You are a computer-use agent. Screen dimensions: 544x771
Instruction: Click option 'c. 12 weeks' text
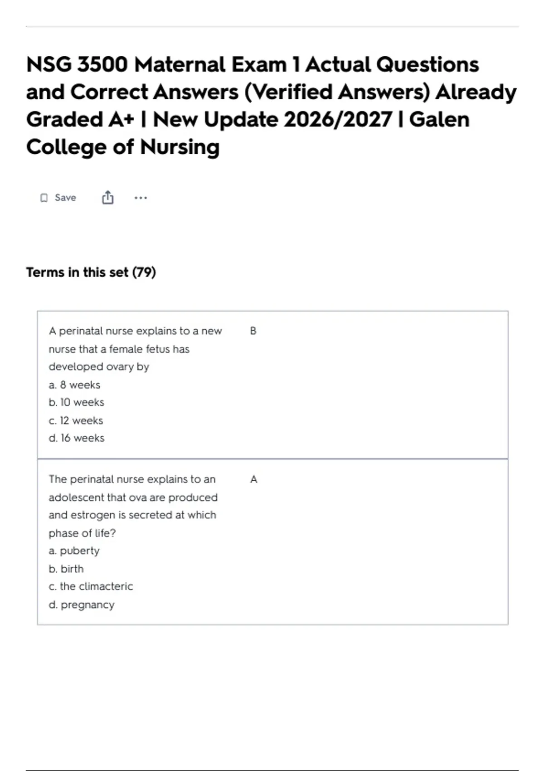tap(76, 420)
